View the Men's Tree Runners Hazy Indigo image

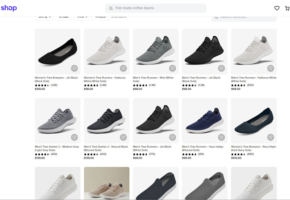pos(205,120)
